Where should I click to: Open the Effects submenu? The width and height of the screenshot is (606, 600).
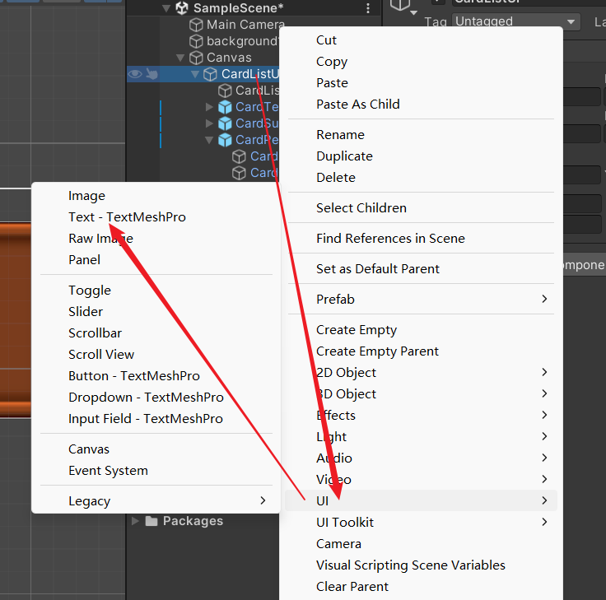point(421,416)
